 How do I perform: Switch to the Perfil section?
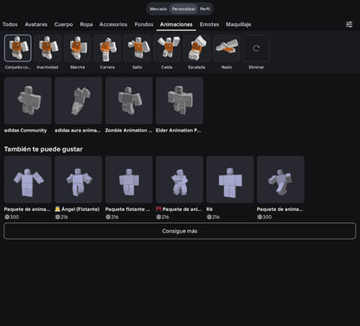tap(205, 9)
